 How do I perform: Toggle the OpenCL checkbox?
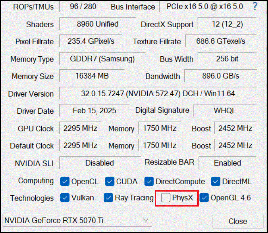(x=65, y=182)
